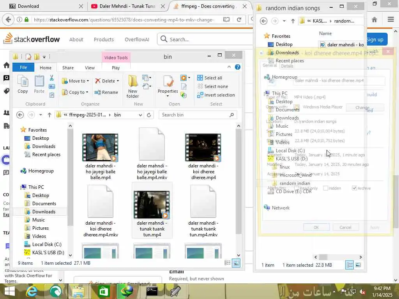Go back in the browser
Screen dimensions: 399x299
8,19
